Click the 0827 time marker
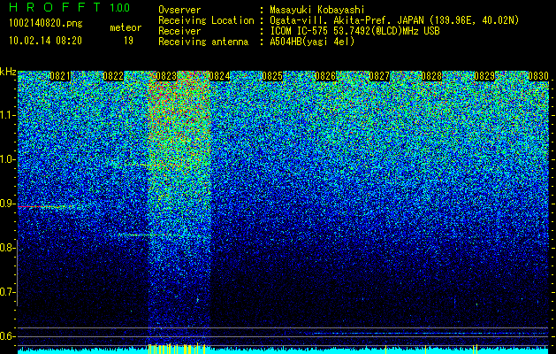 pyautogui.click(x=379, y=76)
